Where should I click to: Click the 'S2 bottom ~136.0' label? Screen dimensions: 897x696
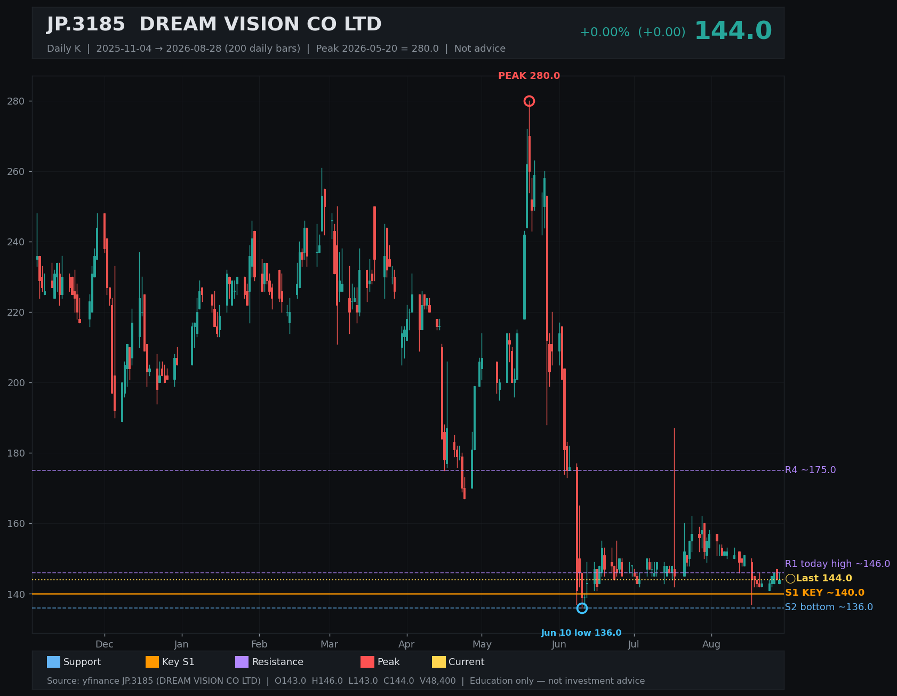pos(829,607)
